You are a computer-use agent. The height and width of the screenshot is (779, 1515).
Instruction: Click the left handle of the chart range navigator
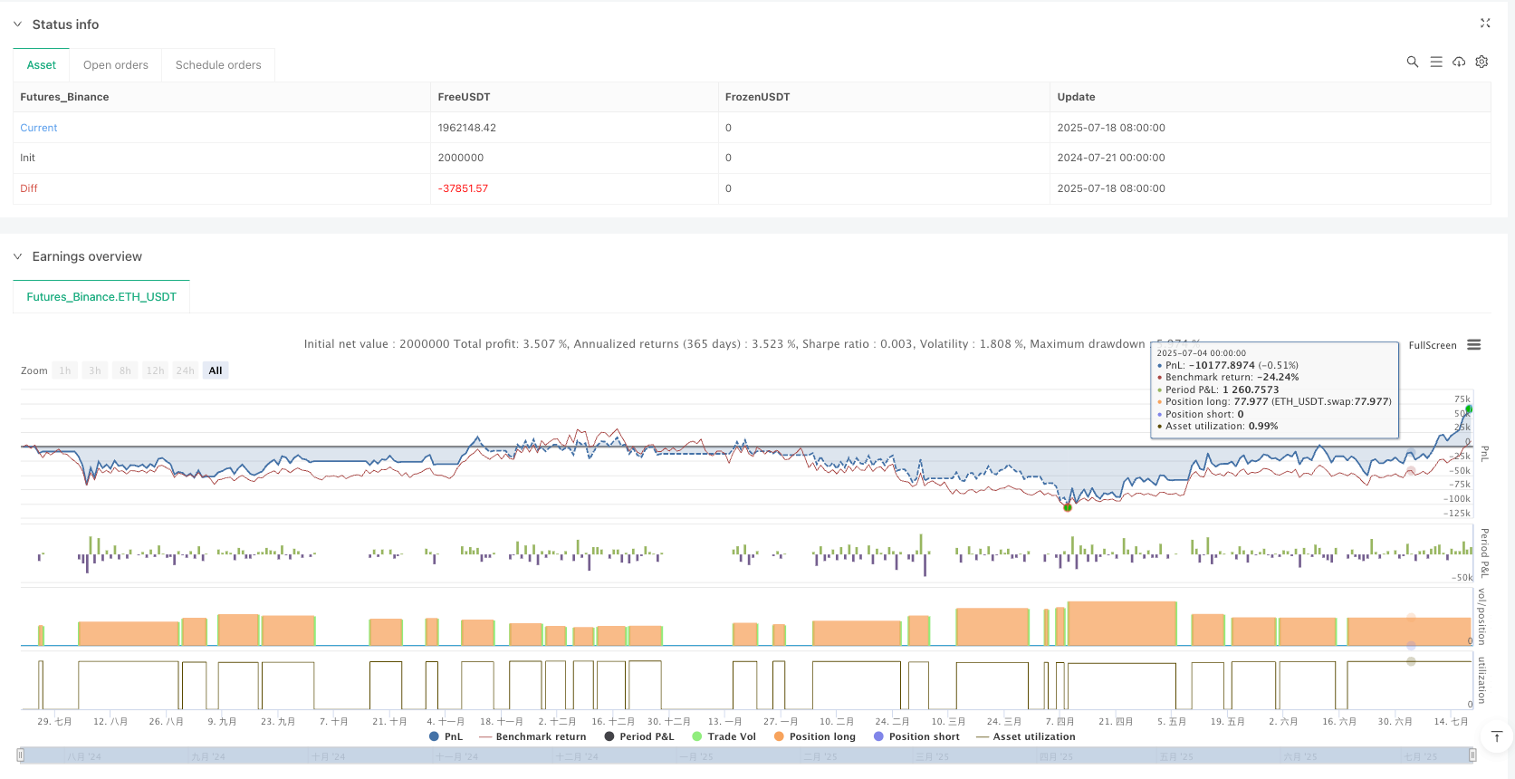click(20, 755)
